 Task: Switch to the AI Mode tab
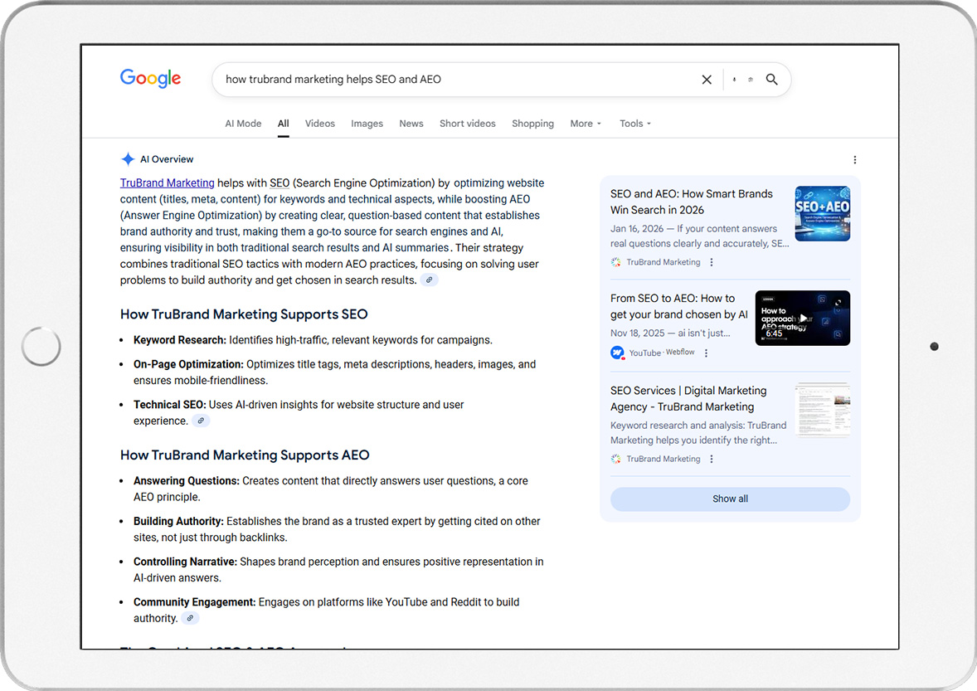(243, 123)
